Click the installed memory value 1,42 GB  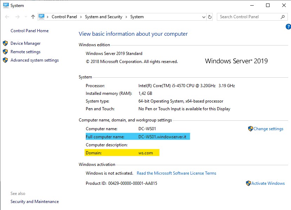pyautogui.click(x=145, y=93)
